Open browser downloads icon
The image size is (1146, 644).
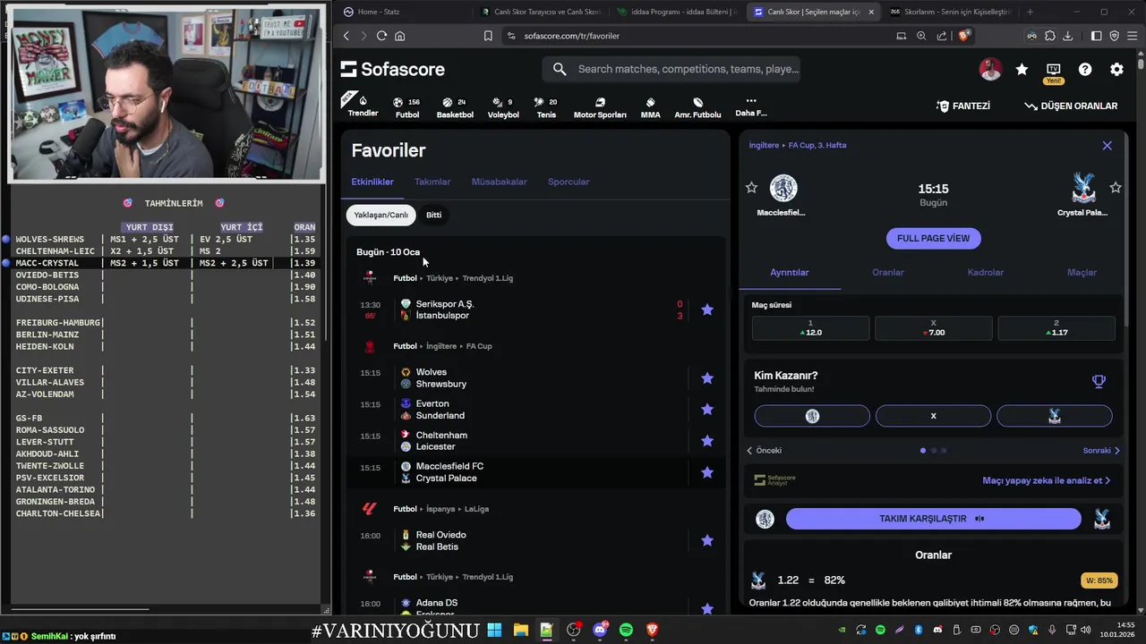point(1068,36)
